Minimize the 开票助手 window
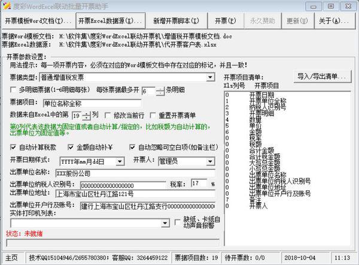Viewport: 359px width, 265px height. coord(314,7)
